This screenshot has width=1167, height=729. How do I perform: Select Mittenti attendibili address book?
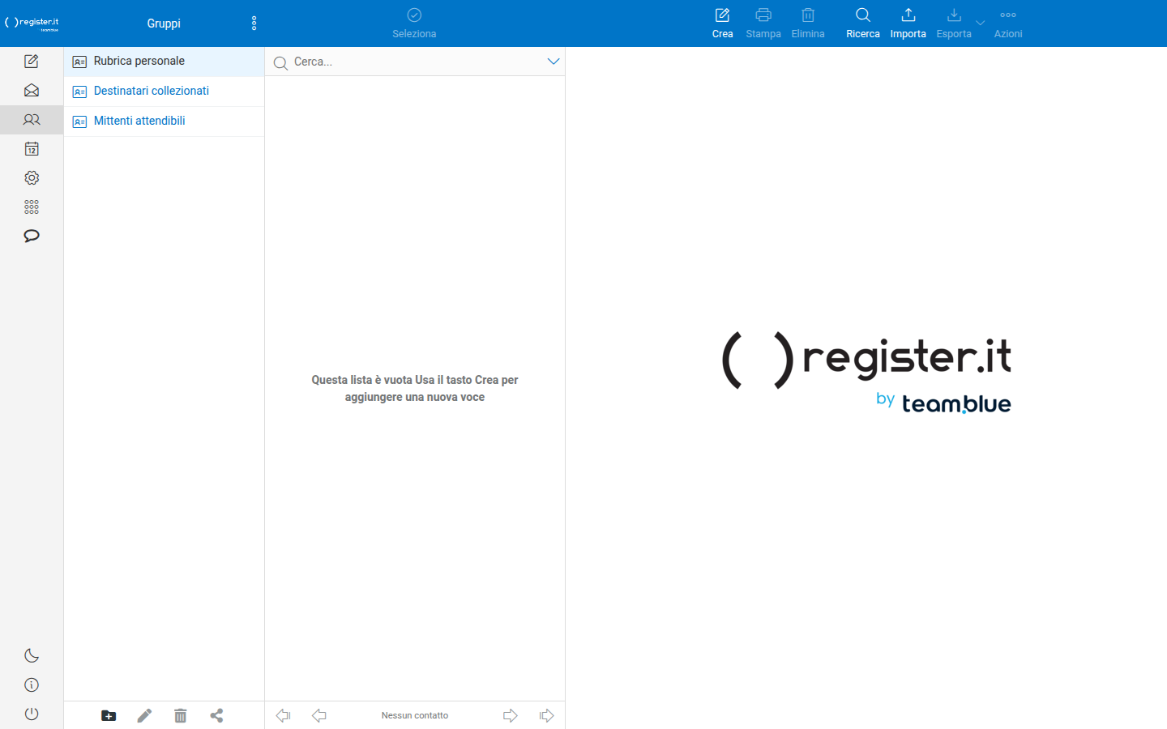tap(164, 122)
